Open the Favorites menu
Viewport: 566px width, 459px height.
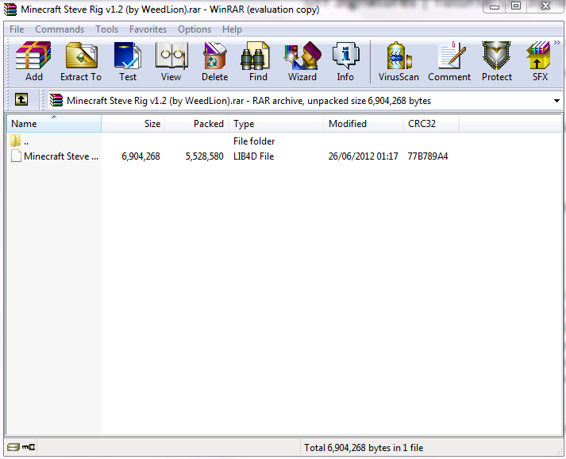(x=148, y=29)
